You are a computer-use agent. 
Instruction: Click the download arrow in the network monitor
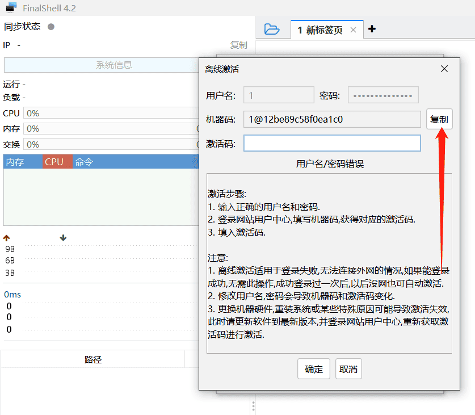62,238
